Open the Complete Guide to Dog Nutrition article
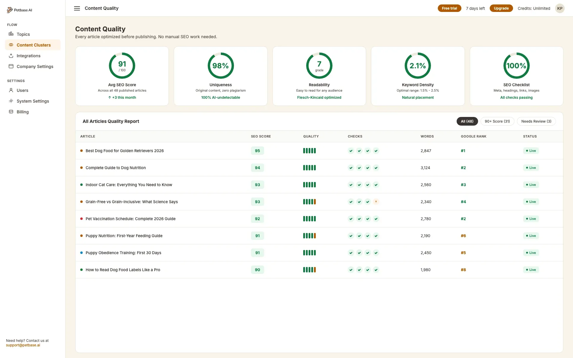 [116, 168]
